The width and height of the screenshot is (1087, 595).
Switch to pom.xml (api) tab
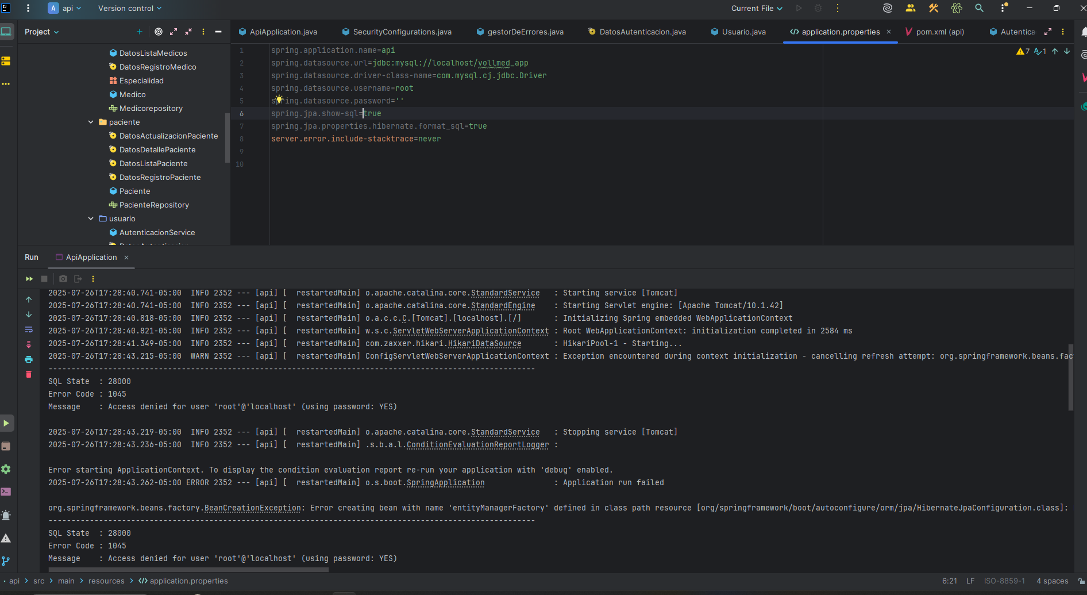(935, 32)
